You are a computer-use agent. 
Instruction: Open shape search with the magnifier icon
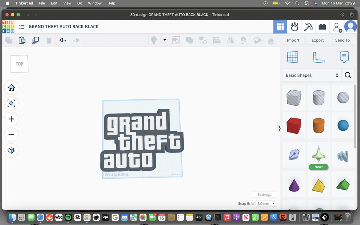pyautogui.click(x=347, y=75)
